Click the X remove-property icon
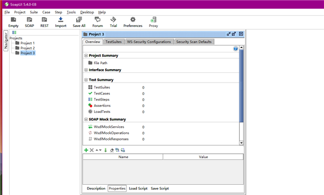 tap(92, 150)
